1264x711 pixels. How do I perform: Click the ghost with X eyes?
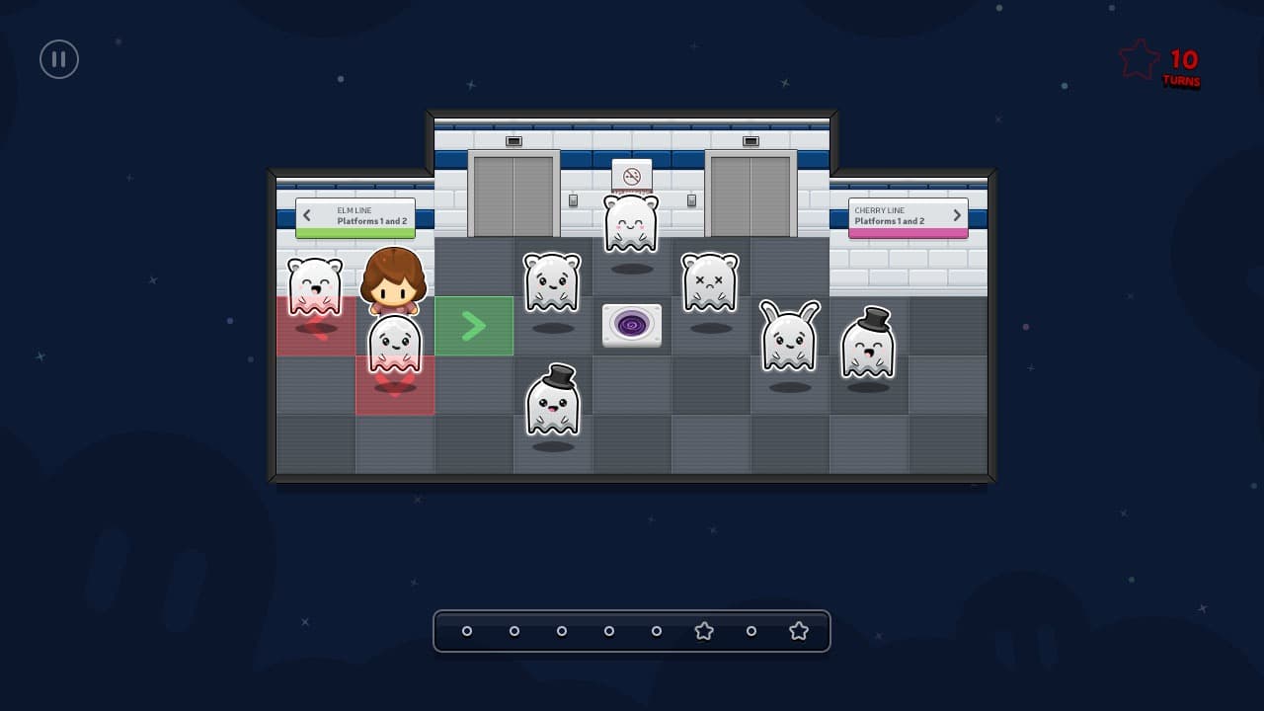pyautogui.click(x=710, y=282)
